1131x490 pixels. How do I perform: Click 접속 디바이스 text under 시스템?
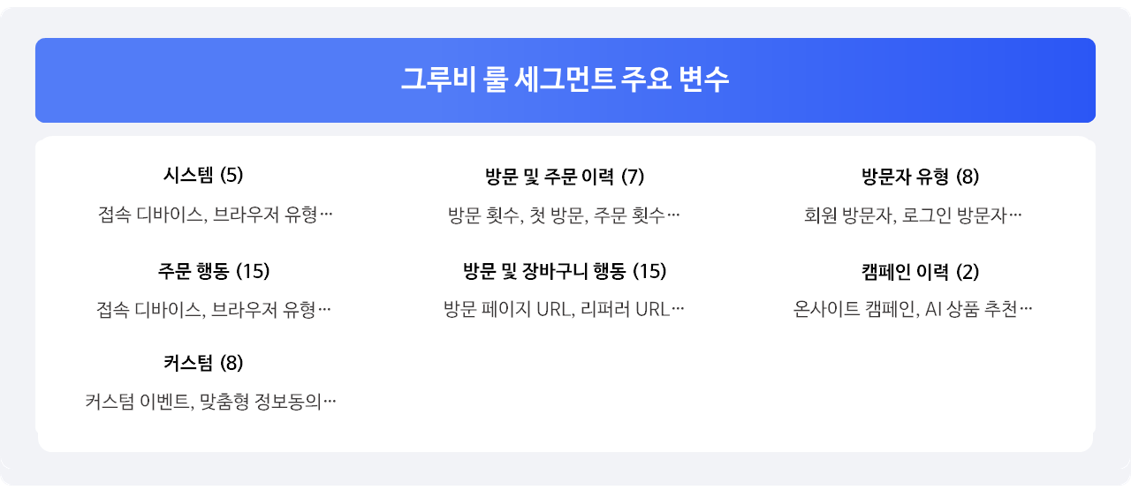pyautogui.click(x=151, y=215)
